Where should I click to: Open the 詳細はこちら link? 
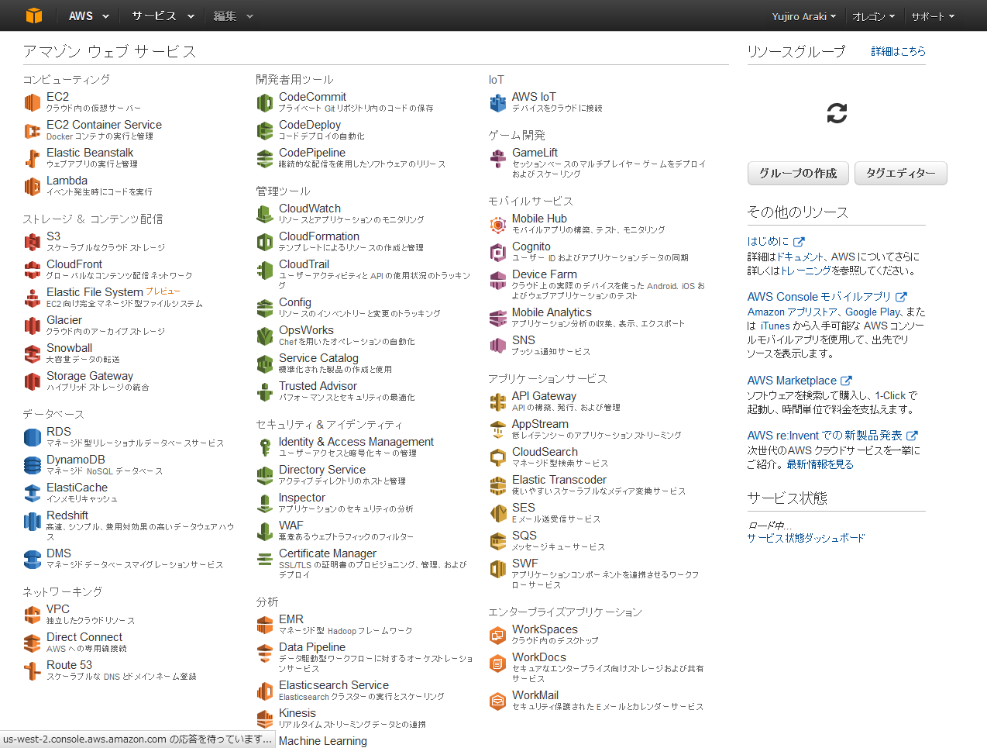click(x=899, y=51)
